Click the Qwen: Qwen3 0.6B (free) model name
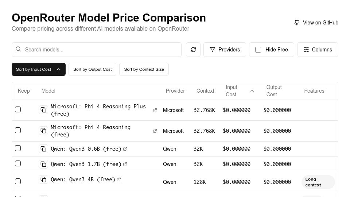This screenshot has width=350, height=197. pyautogui.click(x=86, y=149)
